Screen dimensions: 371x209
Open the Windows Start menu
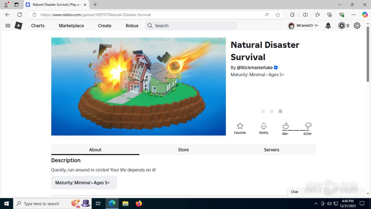coord(6,204)
